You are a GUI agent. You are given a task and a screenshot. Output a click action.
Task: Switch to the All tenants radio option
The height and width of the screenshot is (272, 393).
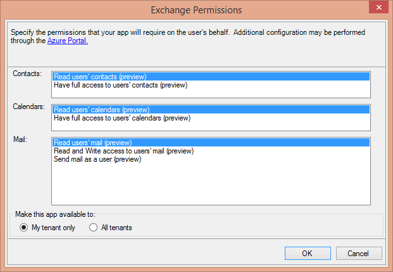click(x=94, y=228)
